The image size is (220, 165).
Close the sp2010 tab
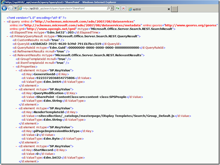169,9
